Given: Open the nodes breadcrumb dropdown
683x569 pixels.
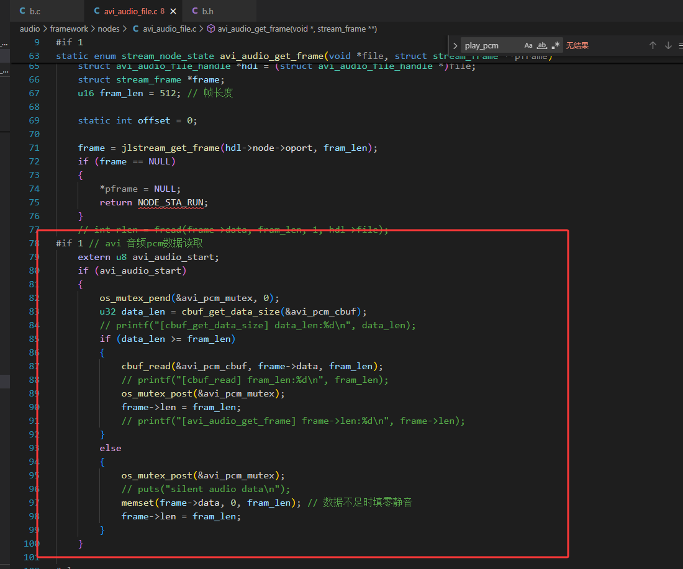Looking at the screenshot, I should point(109,29).
